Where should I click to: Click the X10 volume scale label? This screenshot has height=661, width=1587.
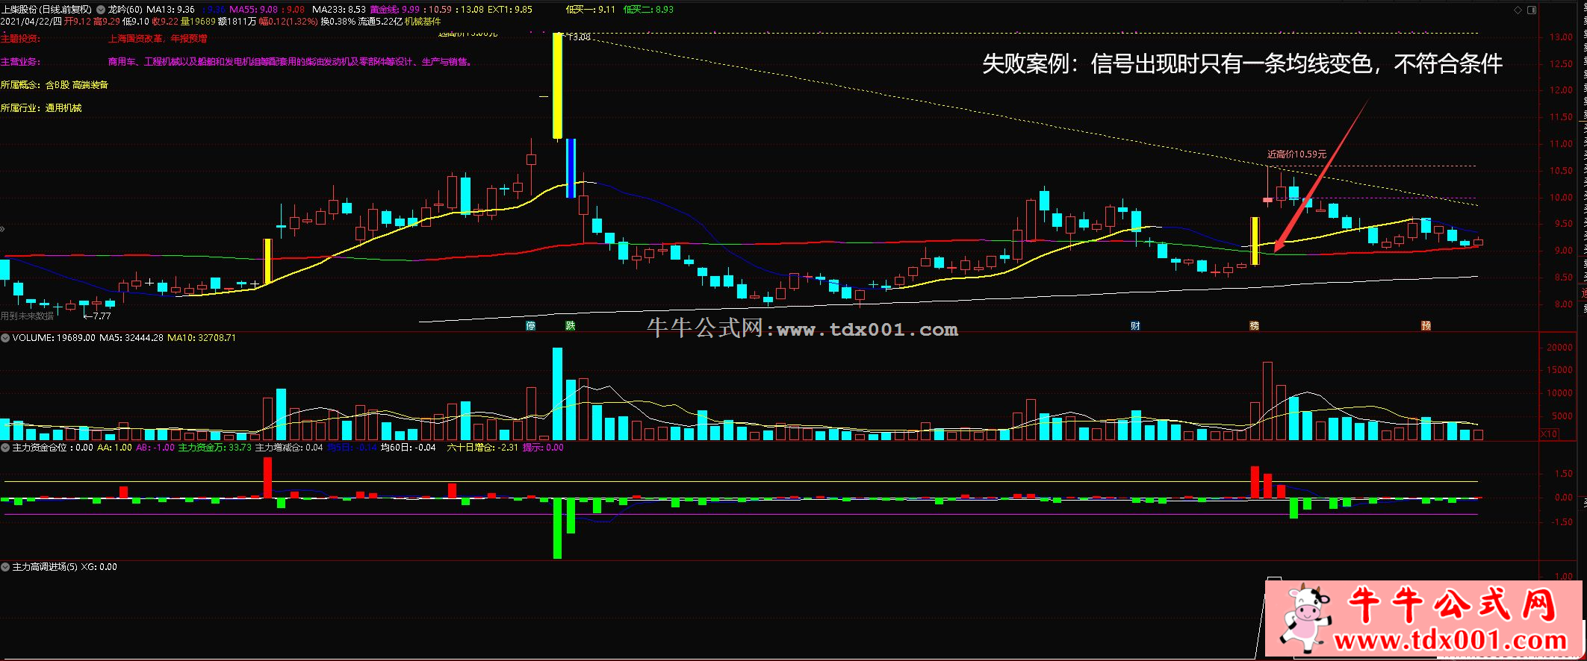pyautogui.click(x=1549, y=434)
